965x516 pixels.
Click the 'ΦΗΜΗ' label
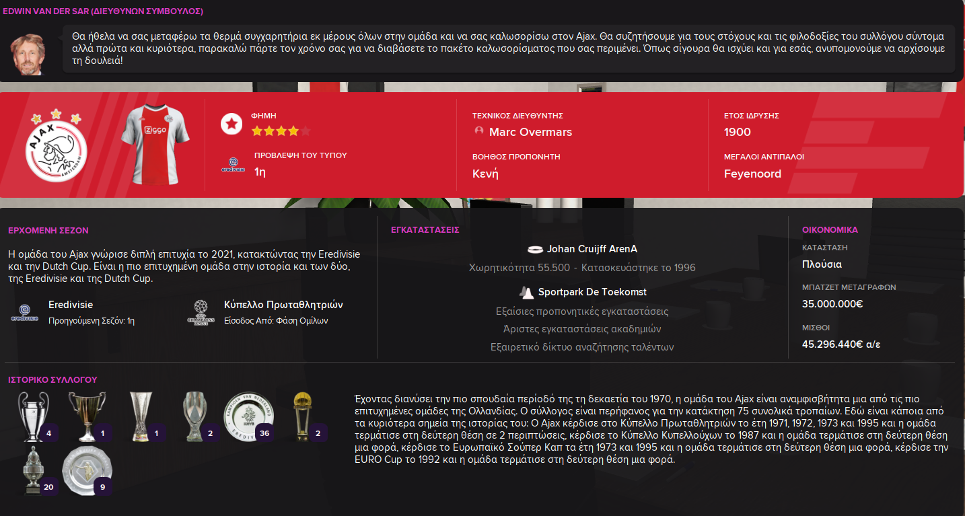(x=264, y=116)
